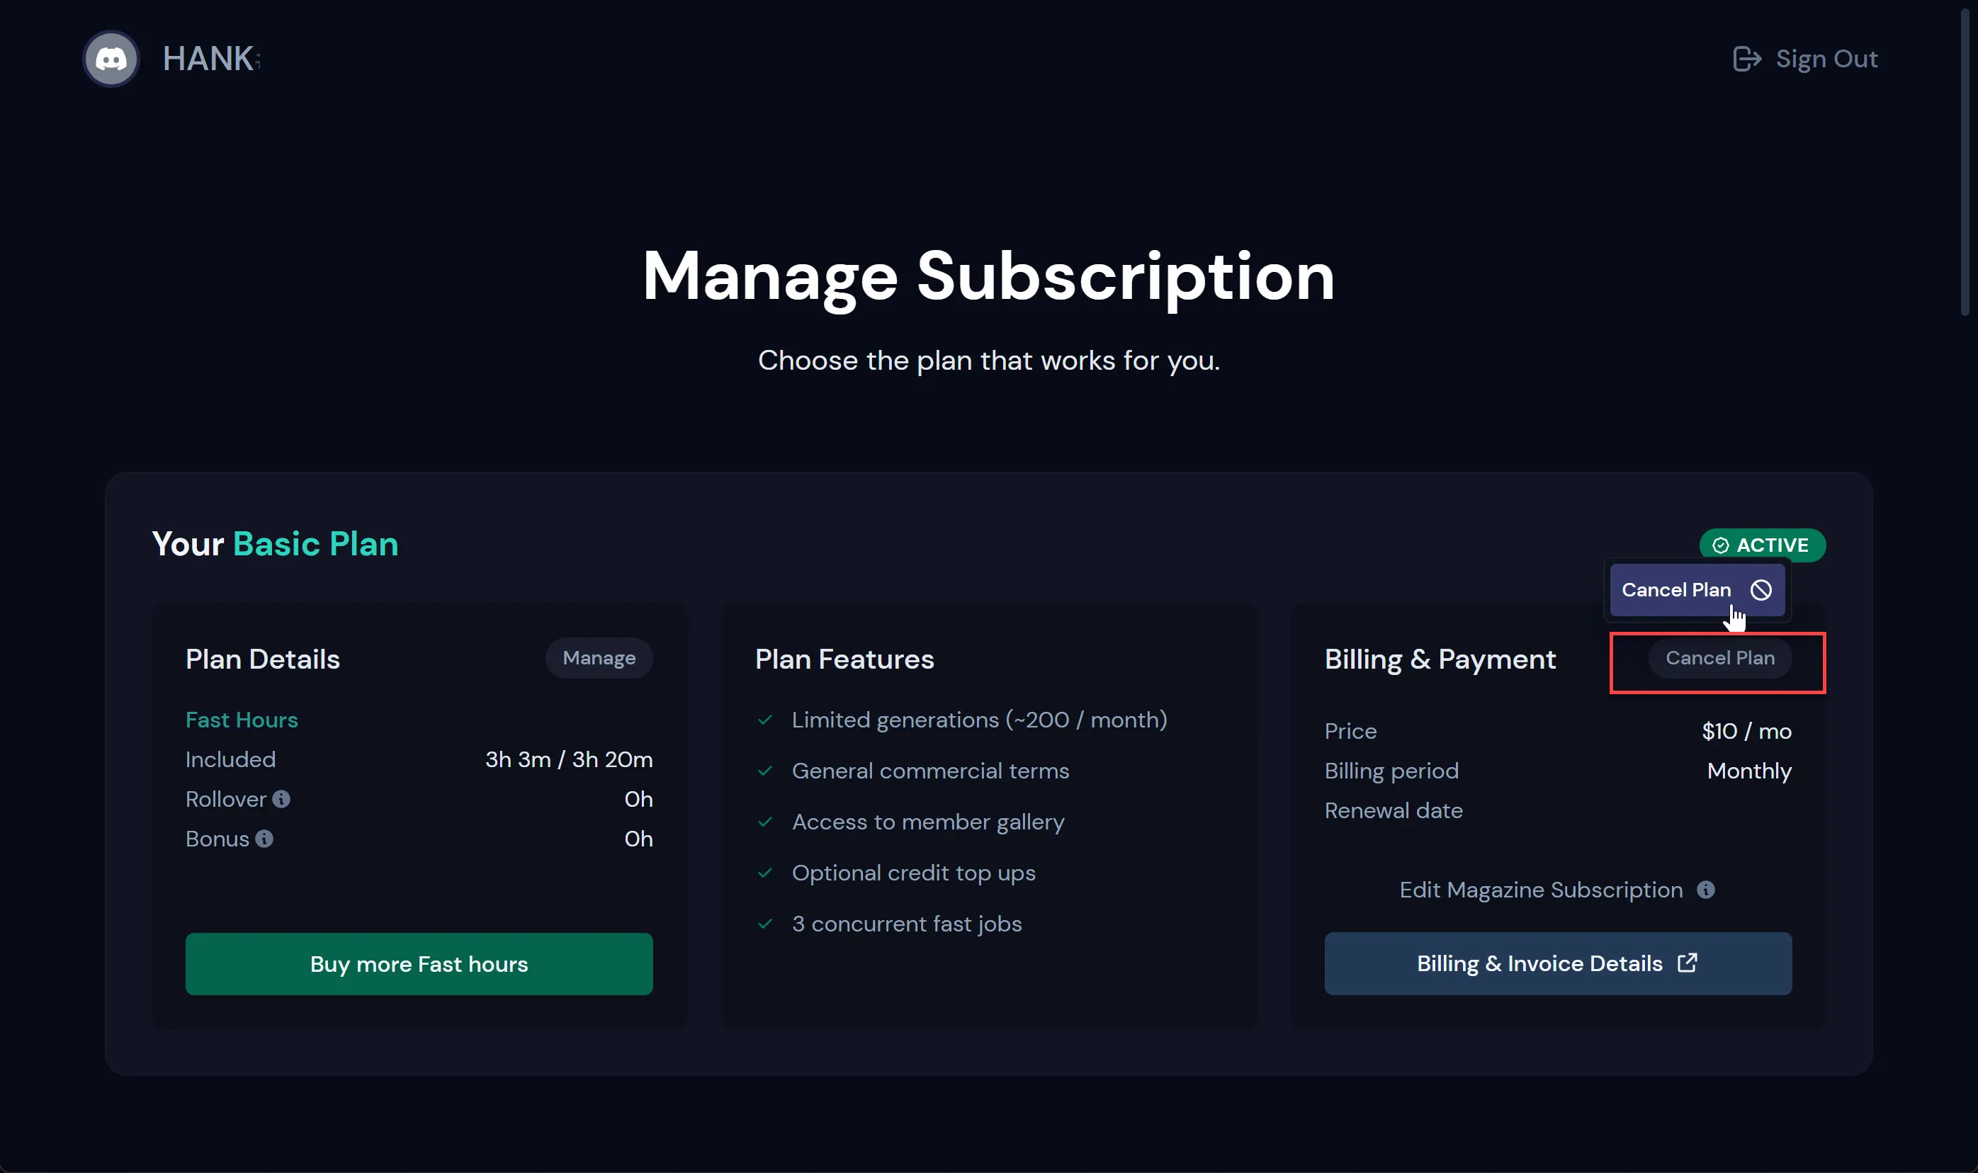This screenshot has height=1173, width=1978.
Task: Open Billing & Invoice Details
Action: pos(1556,963)
